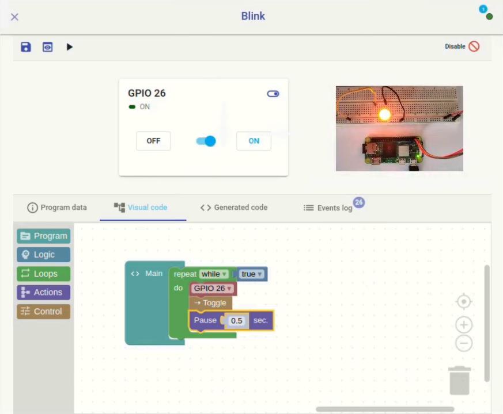Screen dimensions: 503x414
Task: Open the Loops block category
Action: pyautogui.click(x=43, y=274)
